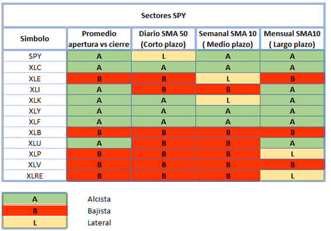Click the Alcista legend label
This screenshot has width=331, height=231.
coord(99,199)
